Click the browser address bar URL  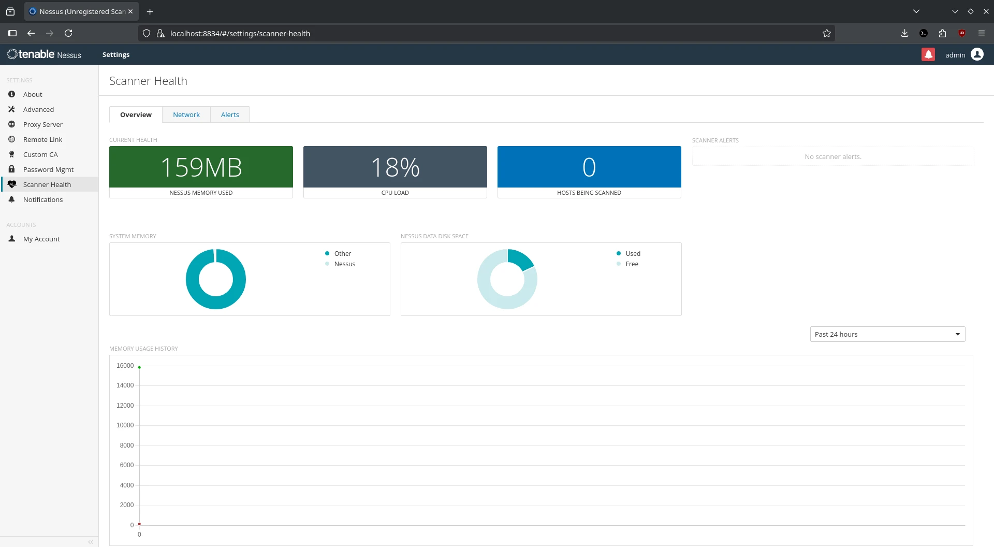click(240, 33)
